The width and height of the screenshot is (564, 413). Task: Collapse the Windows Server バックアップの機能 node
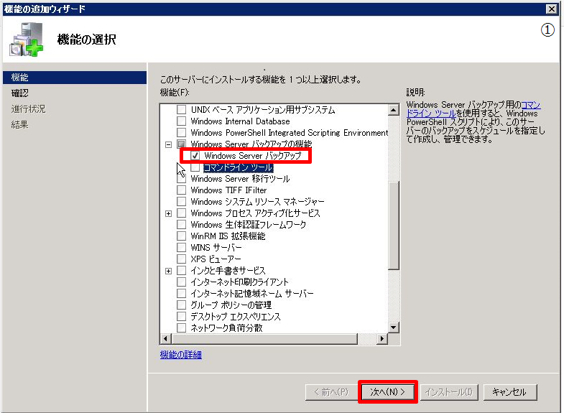tap(169, 144)
